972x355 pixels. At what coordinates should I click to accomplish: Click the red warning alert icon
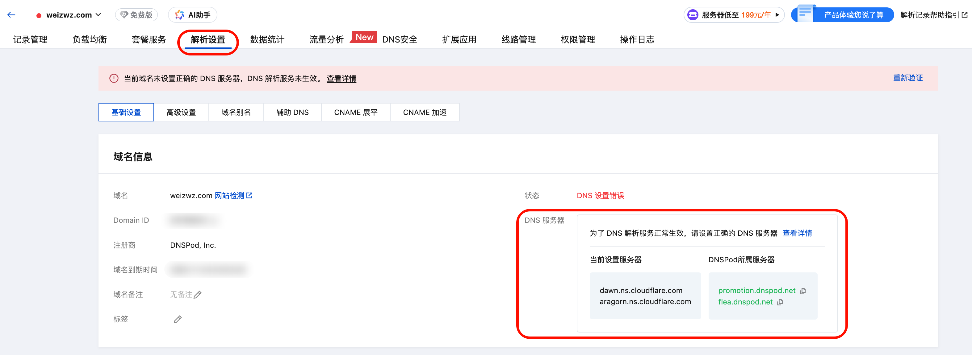pos(114,78)
